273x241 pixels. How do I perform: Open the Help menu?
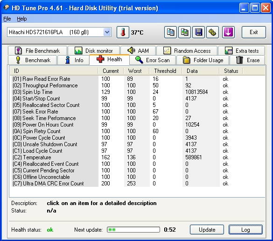22,19
